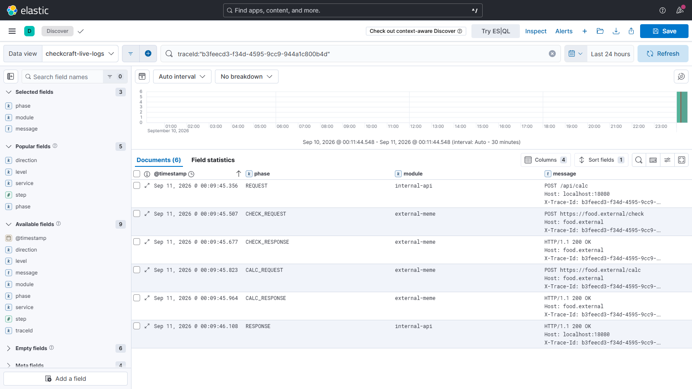This screenshot has height=389, width=692.
Task: Focus the Search field names input
Action: (x=63, y=77)
